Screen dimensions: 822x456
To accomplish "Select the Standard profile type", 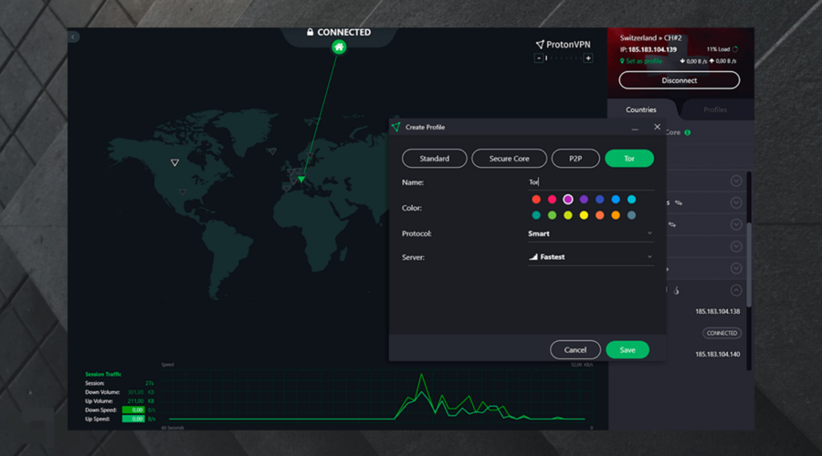I will pyautogui.click(x=434, y=159).
